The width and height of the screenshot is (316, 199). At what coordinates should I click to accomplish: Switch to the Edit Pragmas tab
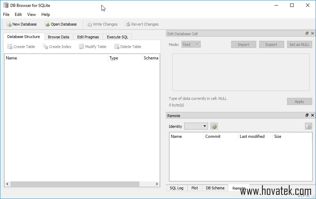[88, 37]
